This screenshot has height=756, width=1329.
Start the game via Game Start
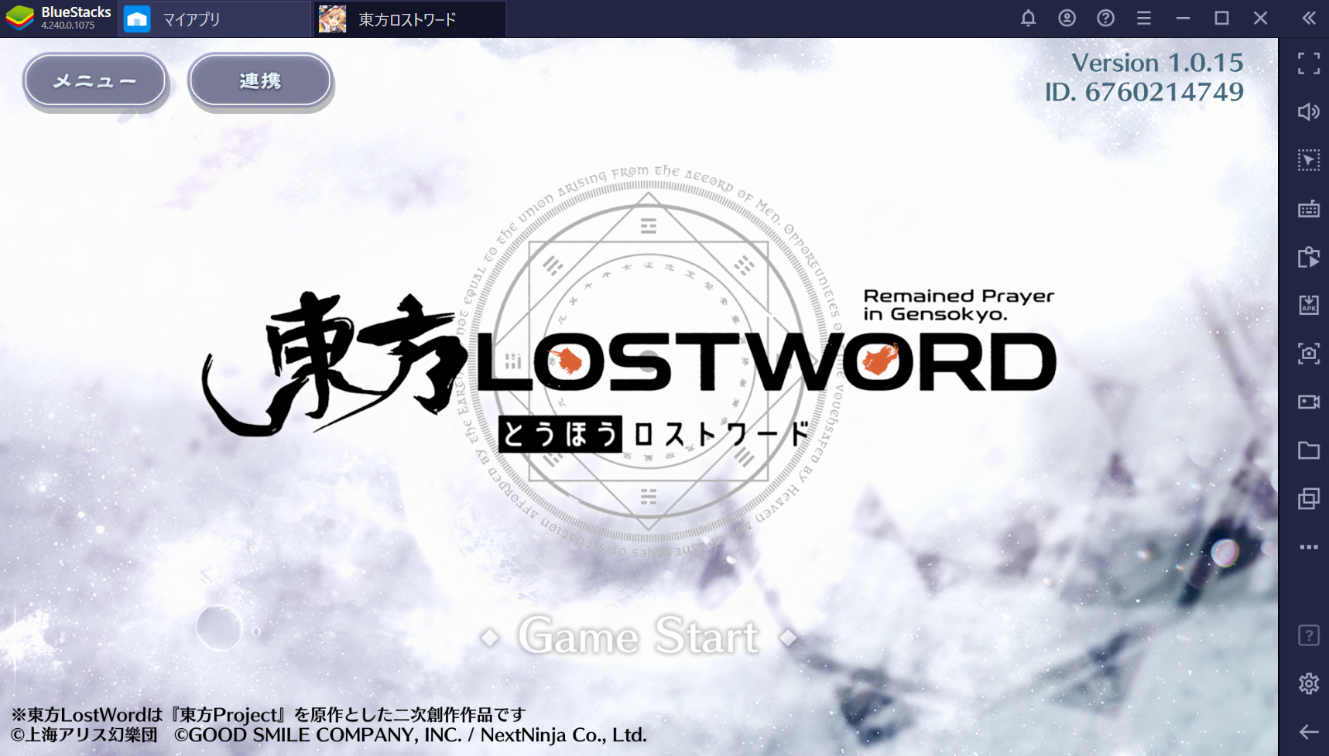click(x=639, y=637)
